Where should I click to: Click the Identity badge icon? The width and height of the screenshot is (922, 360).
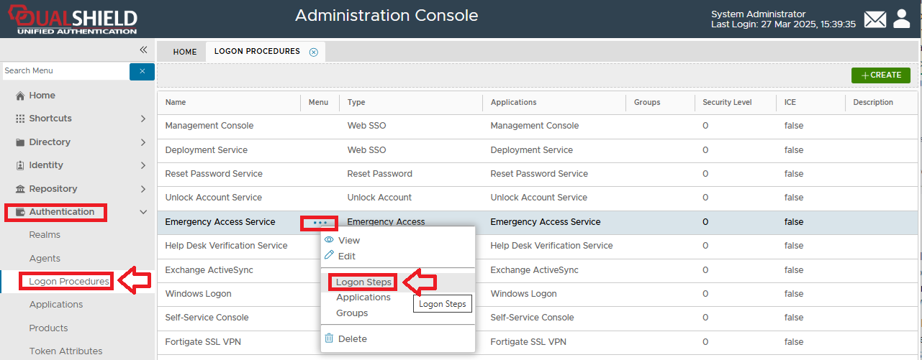(x=20, y=165)
